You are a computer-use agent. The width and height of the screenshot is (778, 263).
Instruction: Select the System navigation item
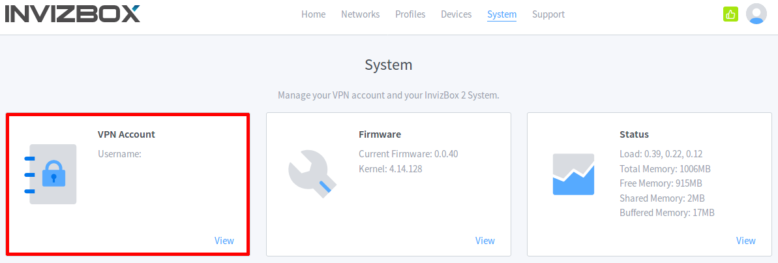point(501,14)
